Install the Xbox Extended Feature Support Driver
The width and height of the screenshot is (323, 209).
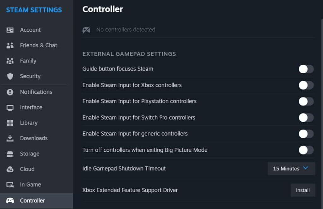tap(302, 190)
